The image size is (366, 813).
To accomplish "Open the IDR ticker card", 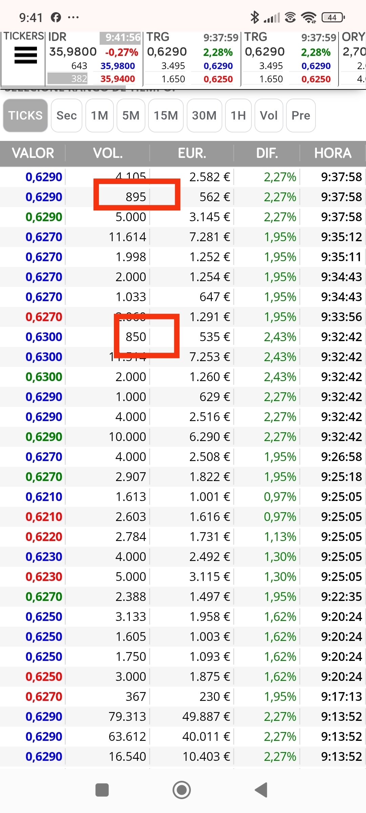I will point(94,58).
